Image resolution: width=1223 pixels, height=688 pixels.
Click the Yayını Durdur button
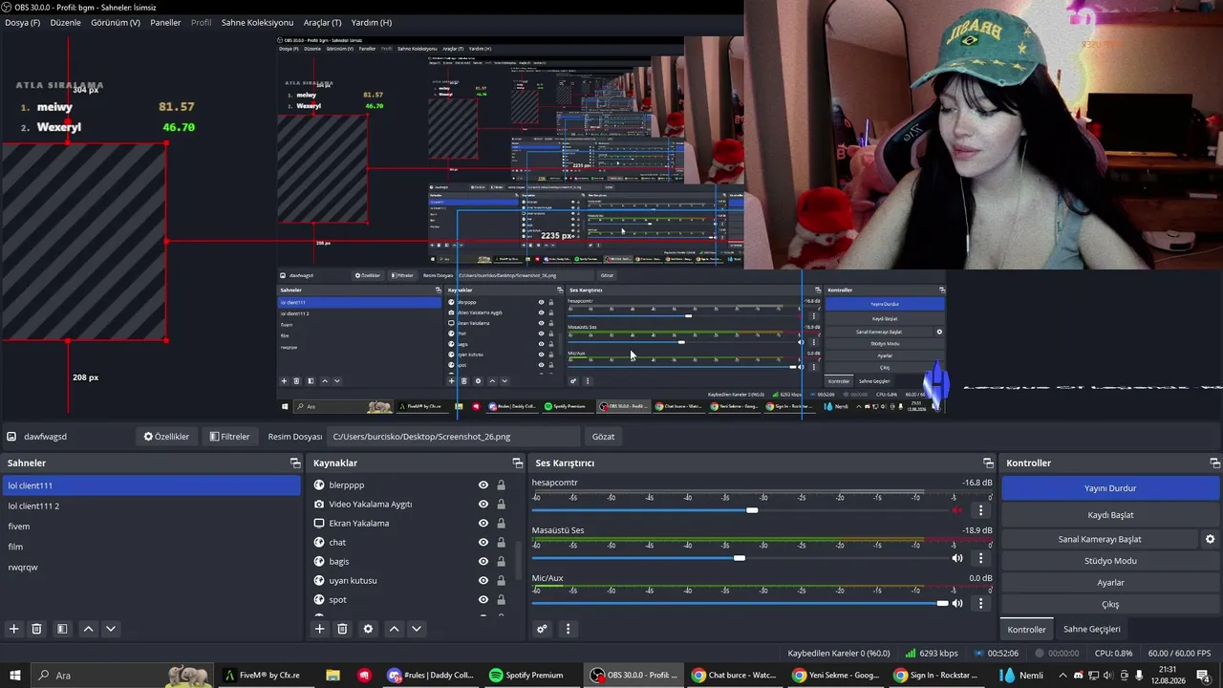click(x=1110, y=488)
